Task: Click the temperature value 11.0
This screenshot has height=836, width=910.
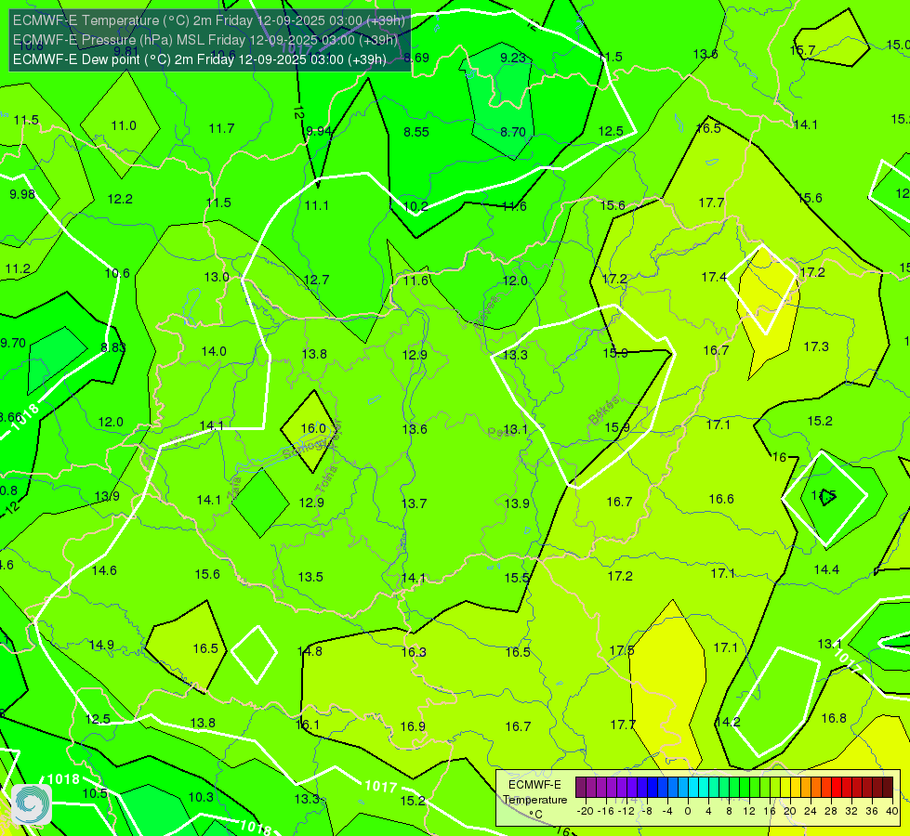Action: [x=124, y=125]
